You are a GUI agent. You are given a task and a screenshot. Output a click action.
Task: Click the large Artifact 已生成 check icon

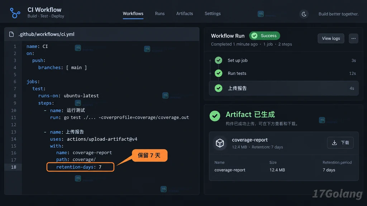(x=215, y=116)
